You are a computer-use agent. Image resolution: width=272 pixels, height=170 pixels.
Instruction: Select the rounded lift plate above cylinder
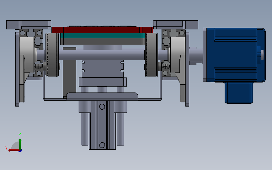pyautogui.click(x=102, y=96)
